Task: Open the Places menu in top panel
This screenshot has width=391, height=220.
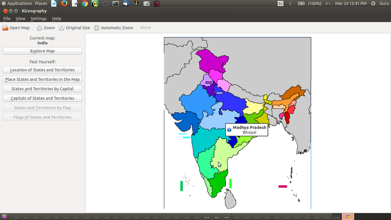Action: click(41, 3)
